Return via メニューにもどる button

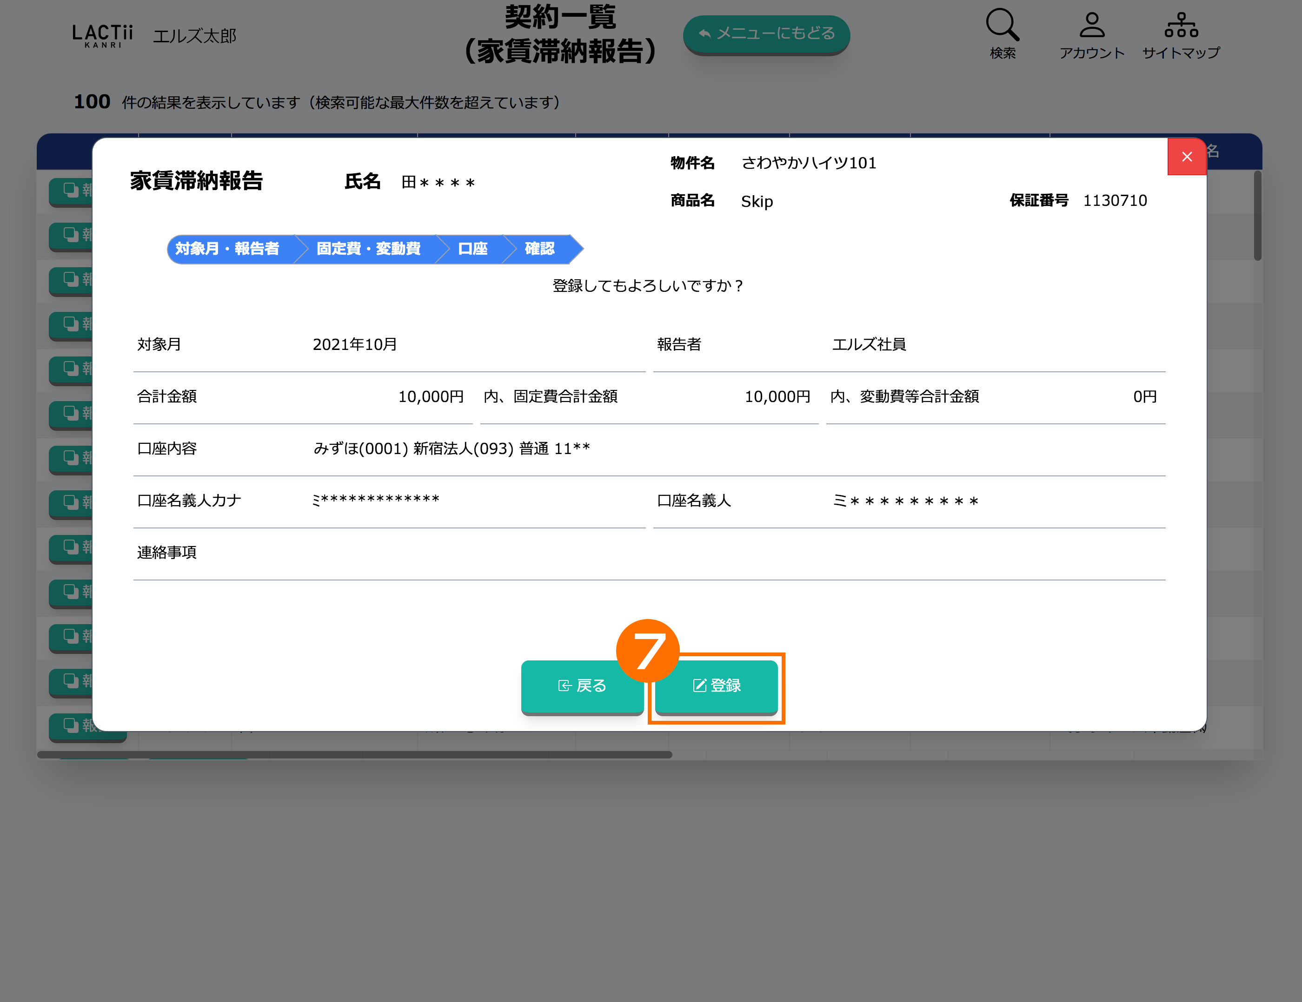click(x=766, y=34)
